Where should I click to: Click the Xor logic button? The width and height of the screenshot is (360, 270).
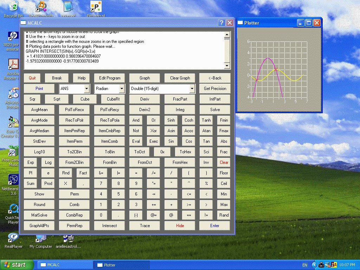(153, 131)
